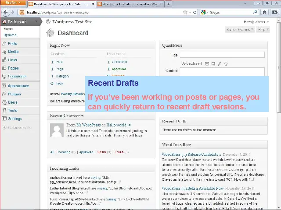
Task: Click the Wordpress Test Site title link
Action: point(72,21)
